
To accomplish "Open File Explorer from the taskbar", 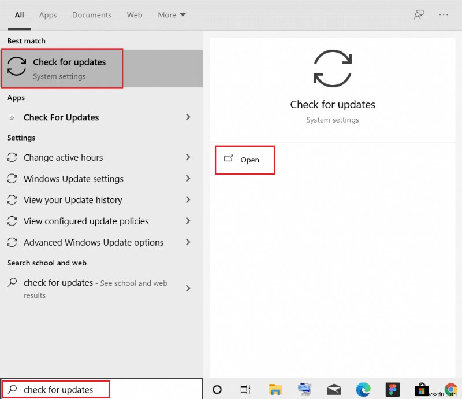I will 275,389.
